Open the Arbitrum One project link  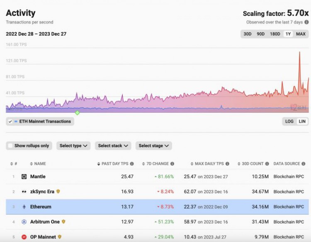tap(45, 222)
